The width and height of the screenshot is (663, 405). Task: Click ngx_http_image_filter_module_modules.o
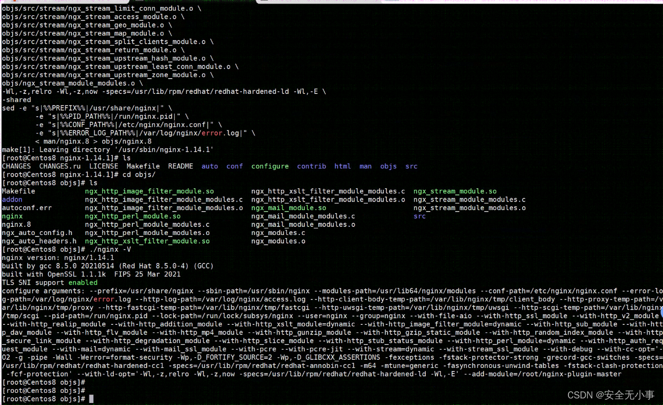pyautogui.click(x=164, y=208)
